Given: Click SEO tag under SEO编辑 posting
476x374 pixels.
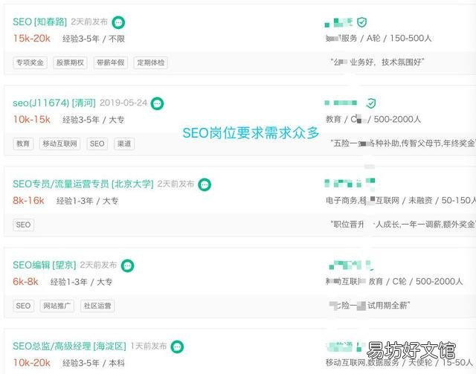Looking at the screenshot, I should 23,306.
